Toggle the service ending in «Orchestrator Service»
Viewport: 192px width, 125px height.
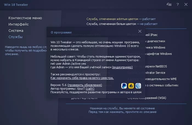(146, 73)
